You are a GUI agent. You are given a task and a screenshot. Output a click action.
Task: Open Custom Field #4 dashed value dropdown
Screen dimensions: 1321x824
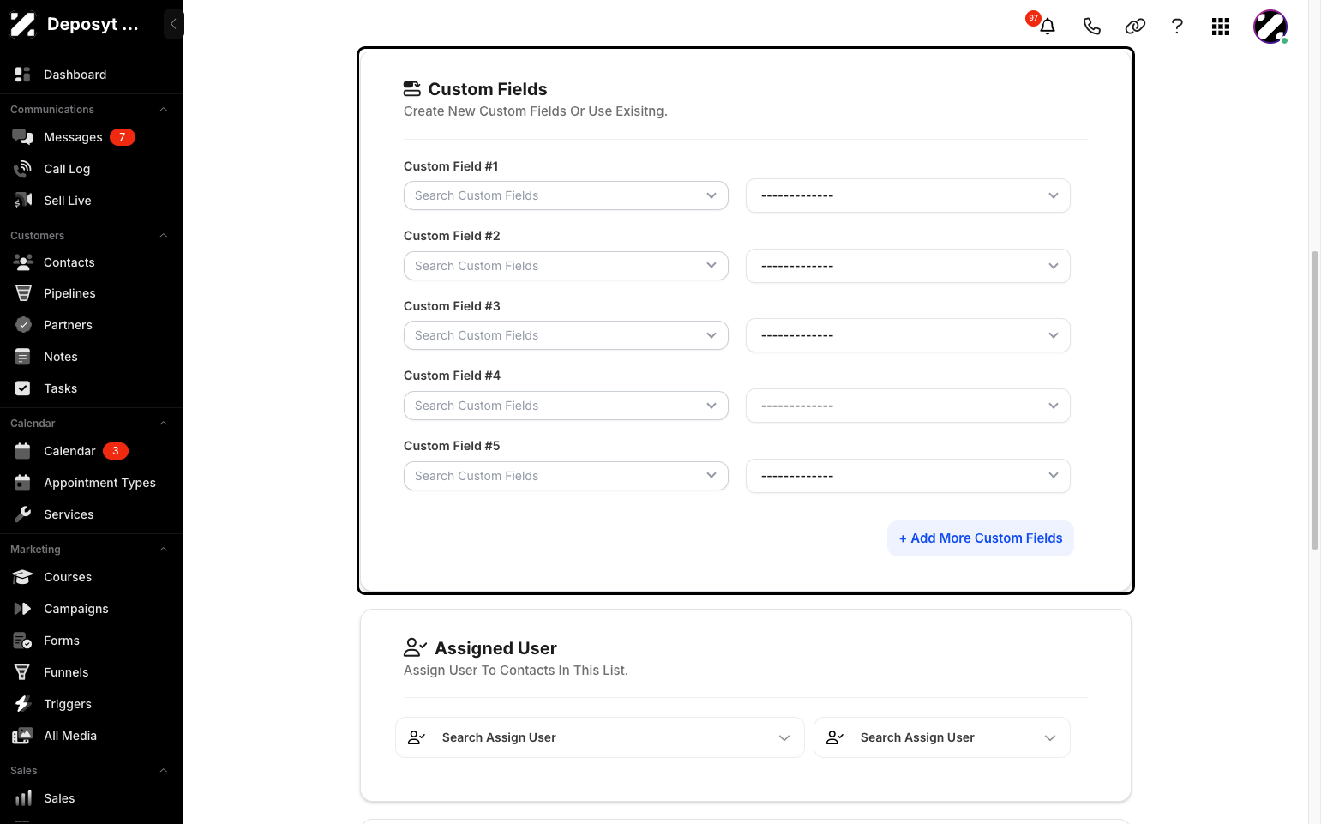coord(908,406)
